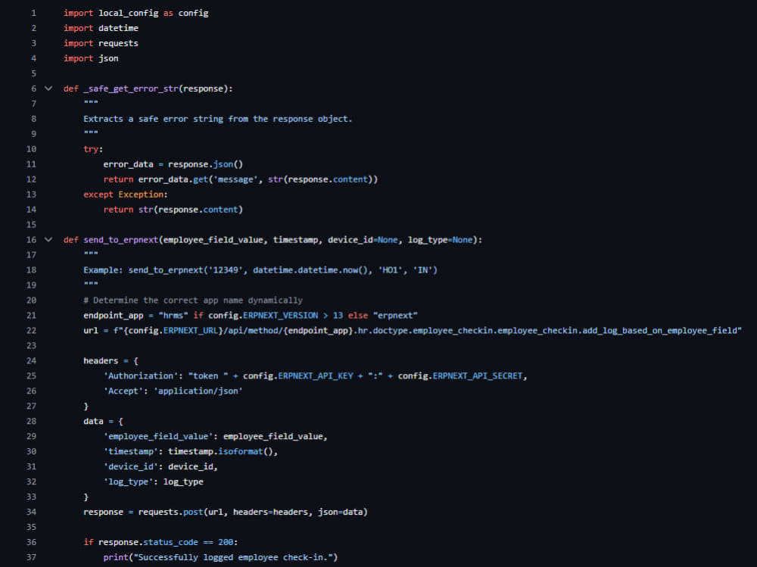
Task: Click 'ERPNEXT_VERSION' on line 21
Action: tap(281, 316)
